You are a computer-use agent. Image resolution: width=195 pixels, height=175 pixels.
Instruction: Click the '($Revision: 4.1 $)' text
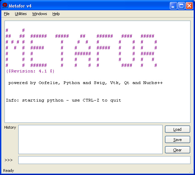tap(30, 71)
